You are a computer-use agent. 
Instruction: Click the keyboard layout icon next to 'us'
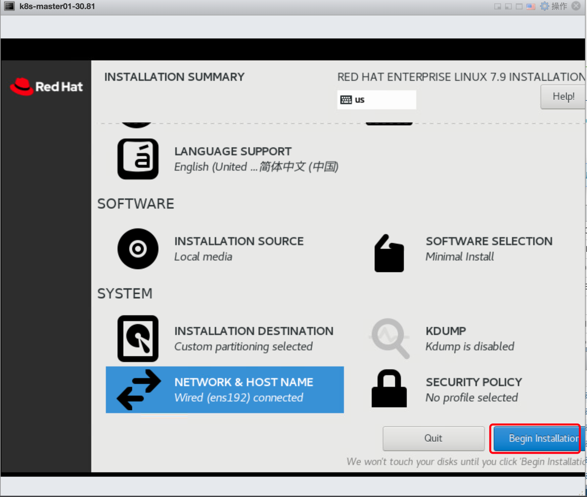click(346, 100)
